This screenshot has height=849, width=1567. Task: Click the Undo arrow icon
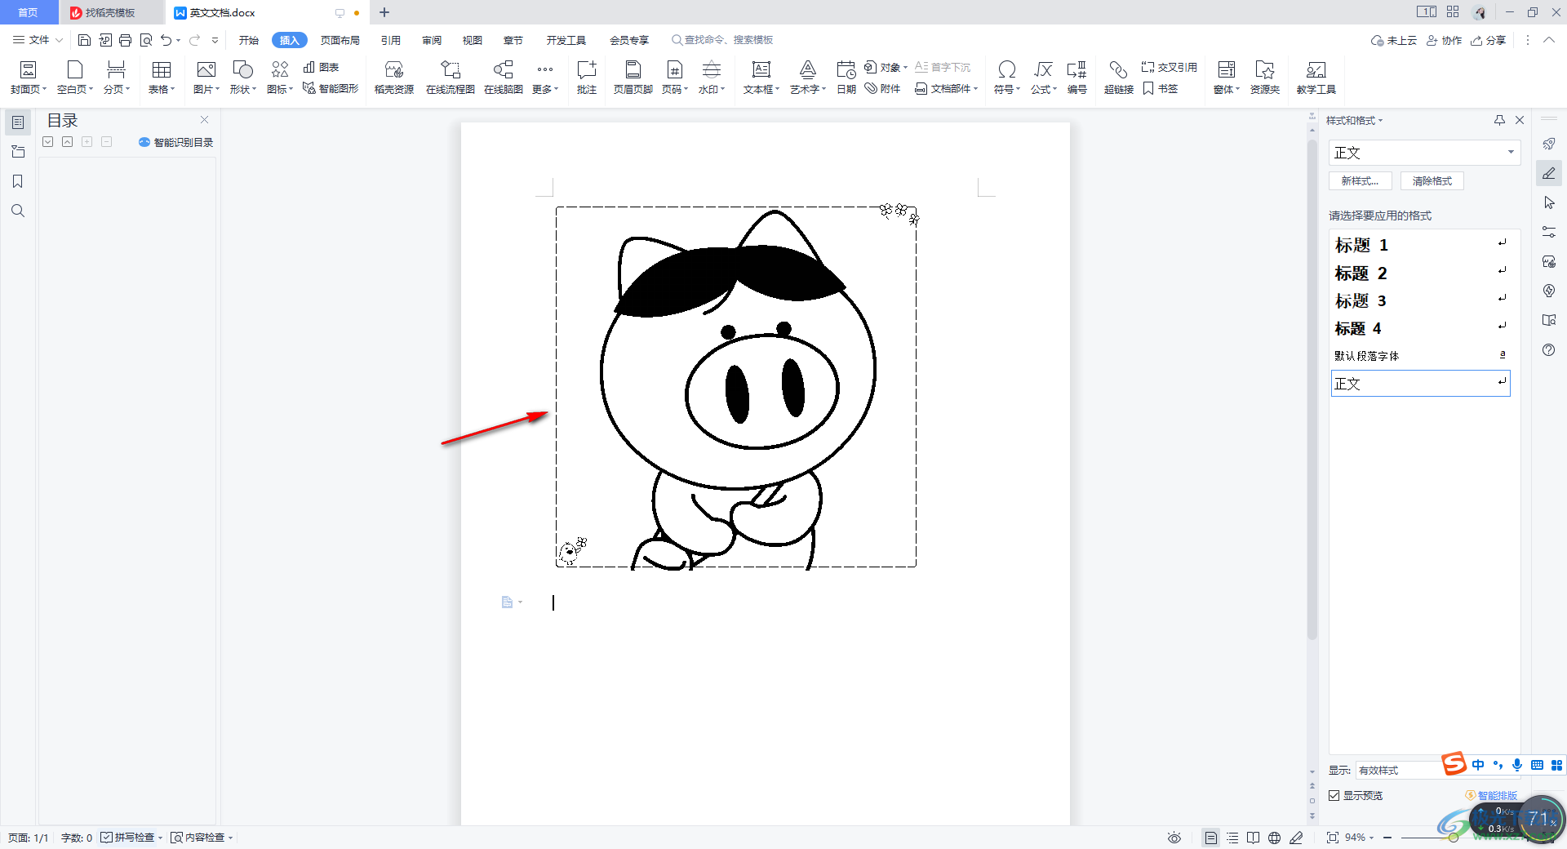click(166, 40)
